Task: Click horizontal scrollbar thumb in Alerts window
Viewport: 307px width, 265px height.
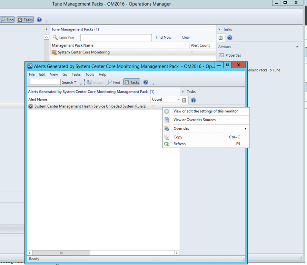Action: tap(61, 253)
